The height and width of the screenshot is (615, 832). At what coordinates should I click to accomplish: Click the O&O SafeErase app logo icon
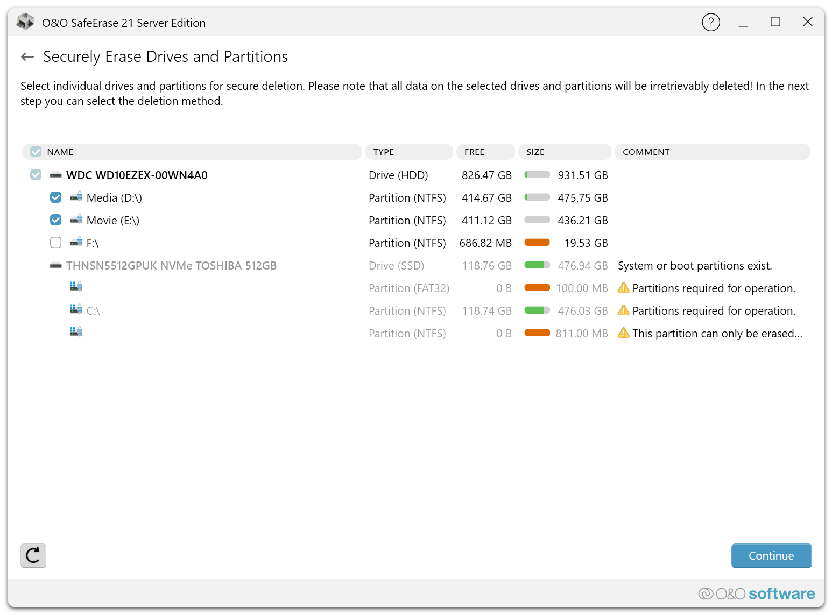(25, 22)
